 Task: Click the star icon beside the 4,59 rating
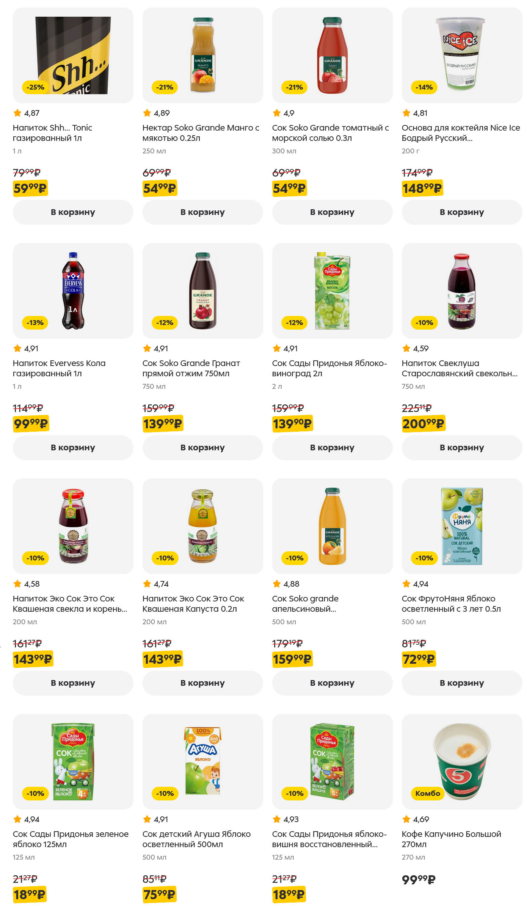tap(406, 348)
